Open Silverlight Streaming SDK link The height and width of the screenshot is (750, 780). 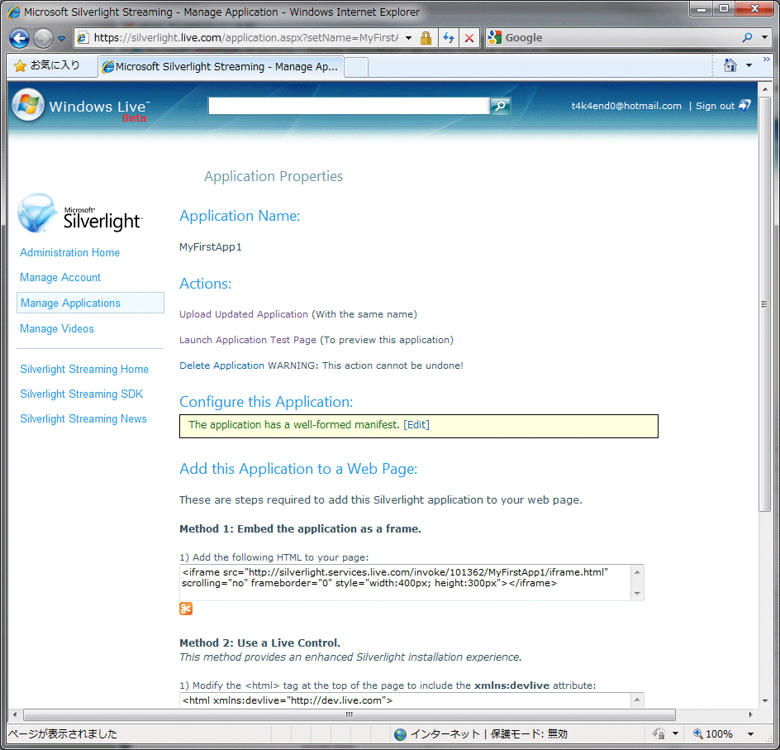coord(82,394)
